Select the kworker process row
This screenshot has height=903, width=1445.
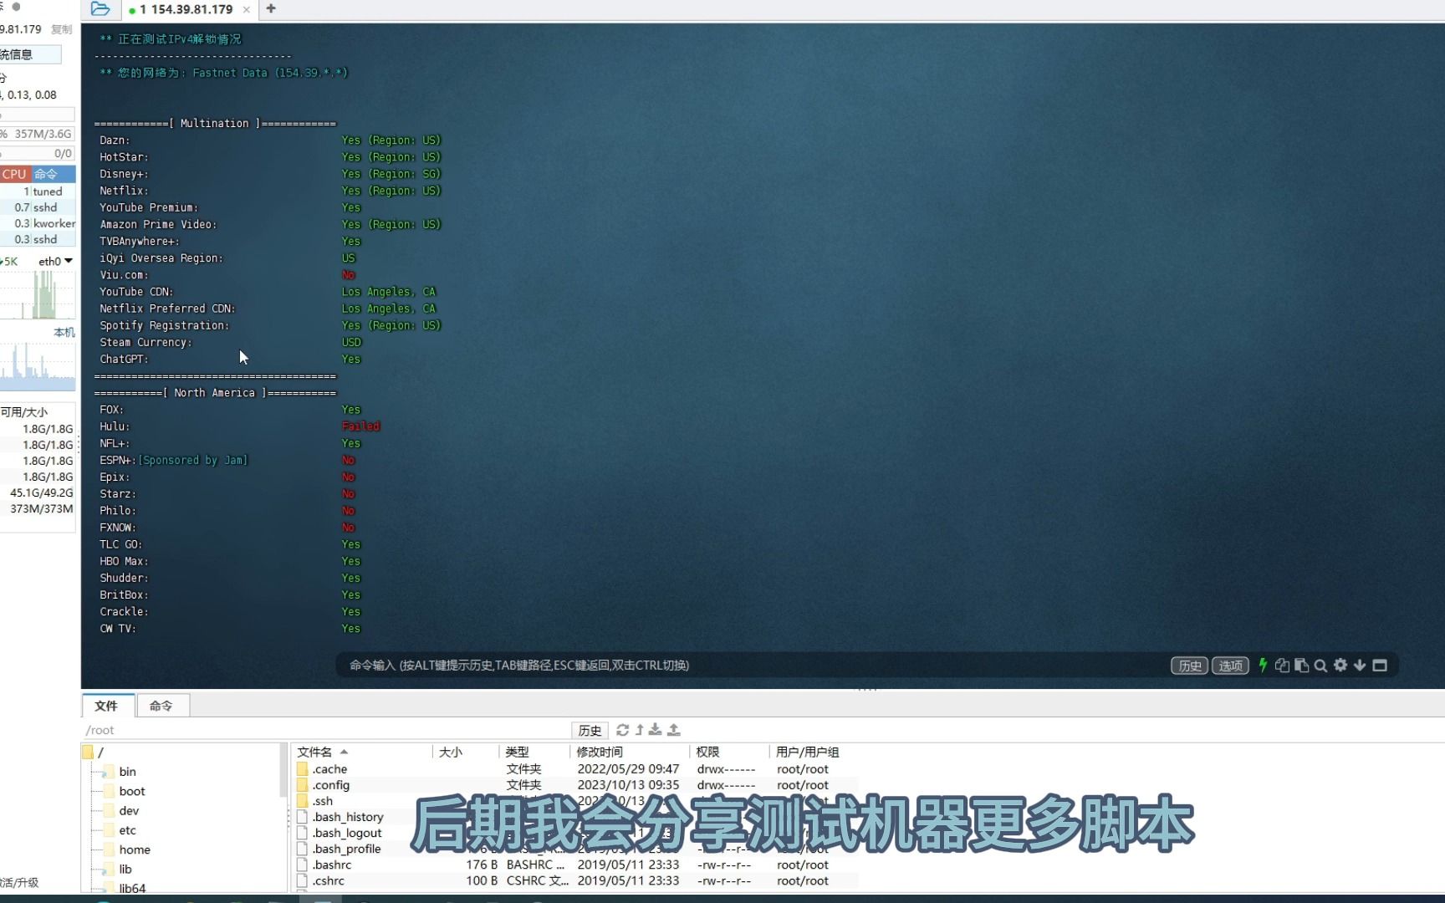(x=38, y=223)
